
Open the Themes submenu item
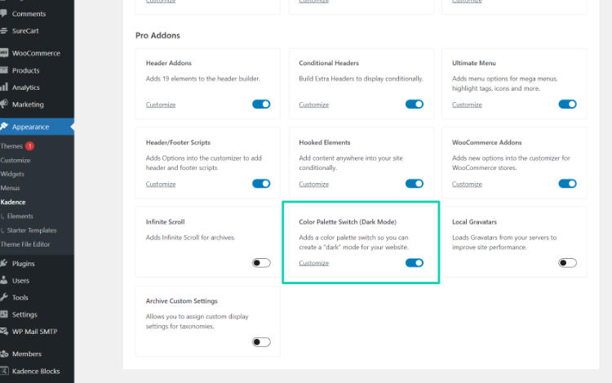pos(11,146)
